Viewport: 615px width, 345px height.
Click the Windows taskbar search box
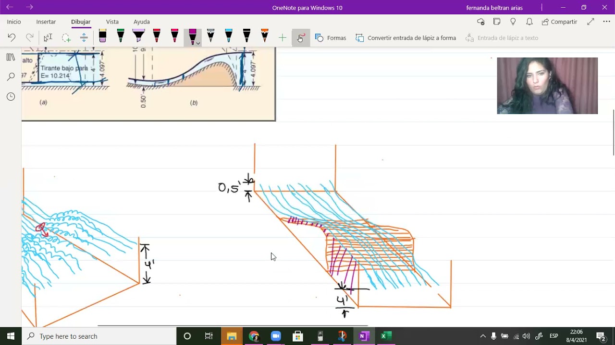[x=99, y=336]
